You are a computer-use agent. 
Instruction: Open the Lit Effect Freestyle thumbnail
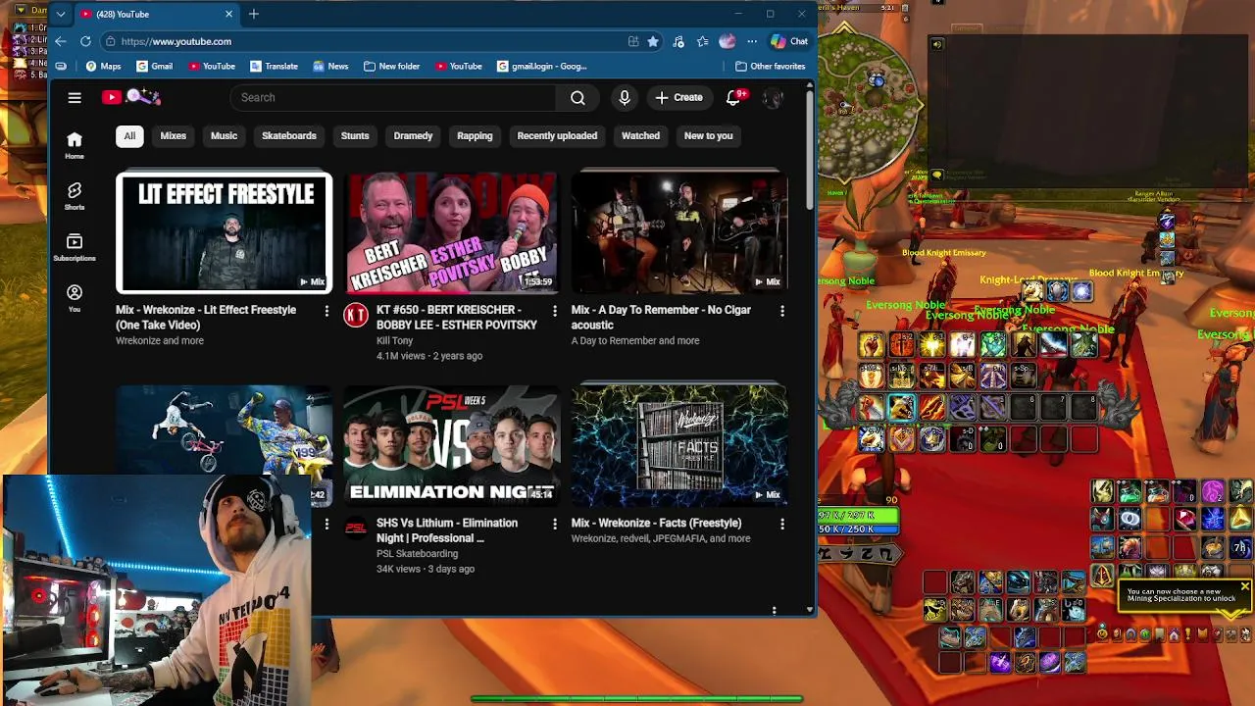coord(225,233)
